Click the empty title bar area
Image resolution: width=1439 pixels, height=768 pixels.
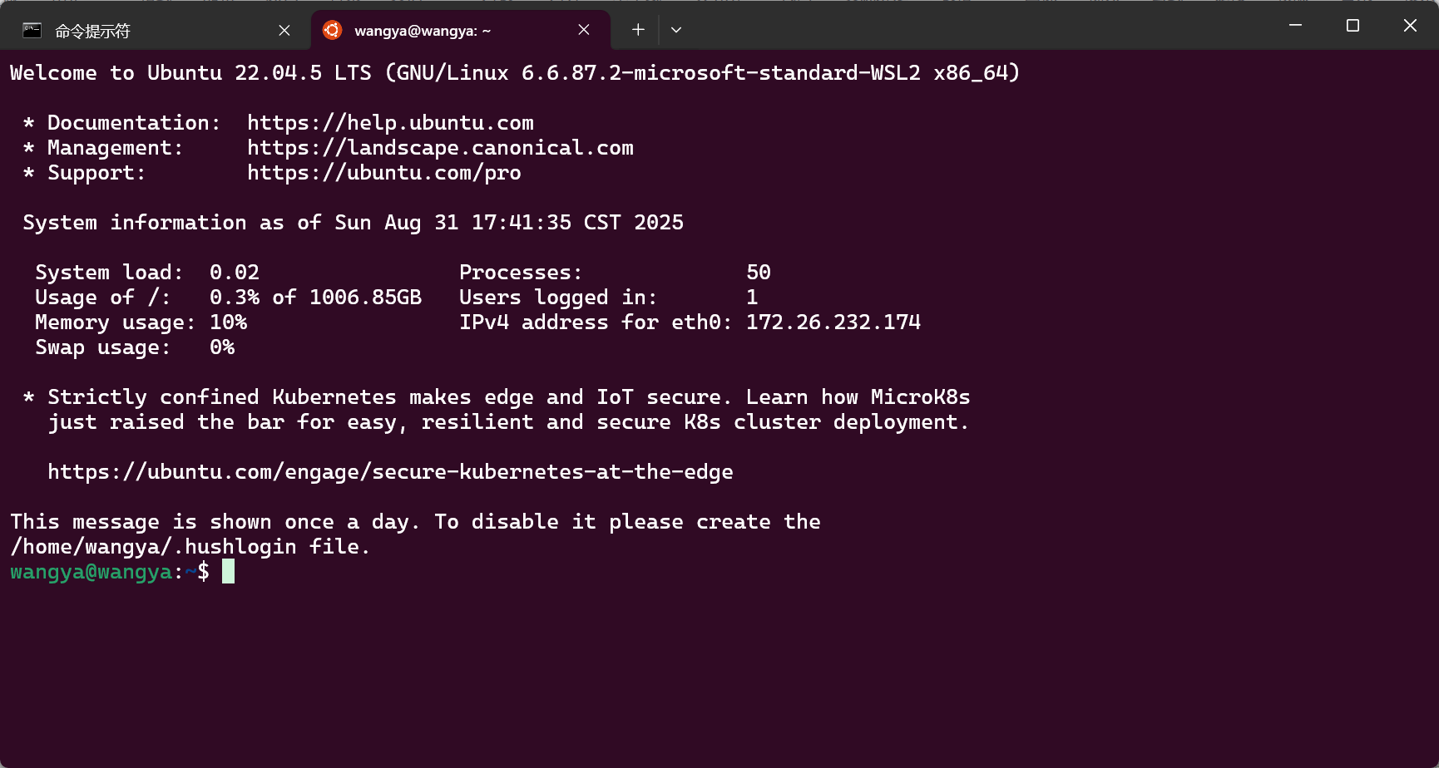click(957, 25)
